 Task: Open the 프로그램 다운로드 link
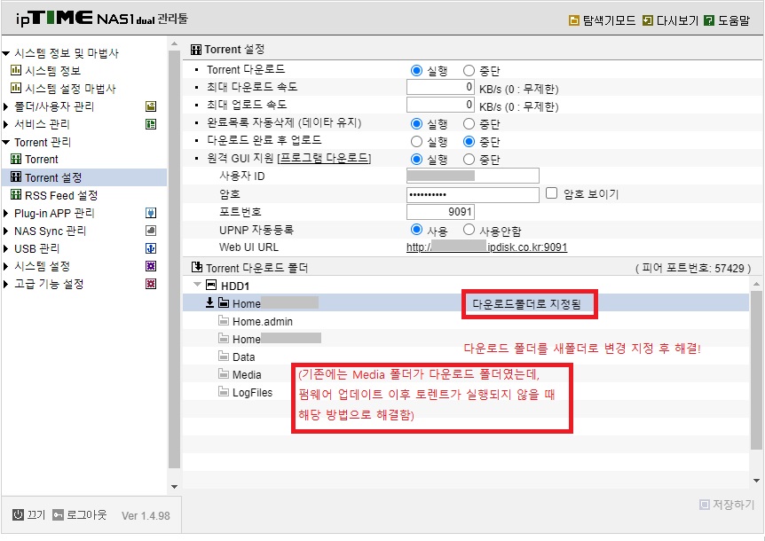click(x=325, y=159)
